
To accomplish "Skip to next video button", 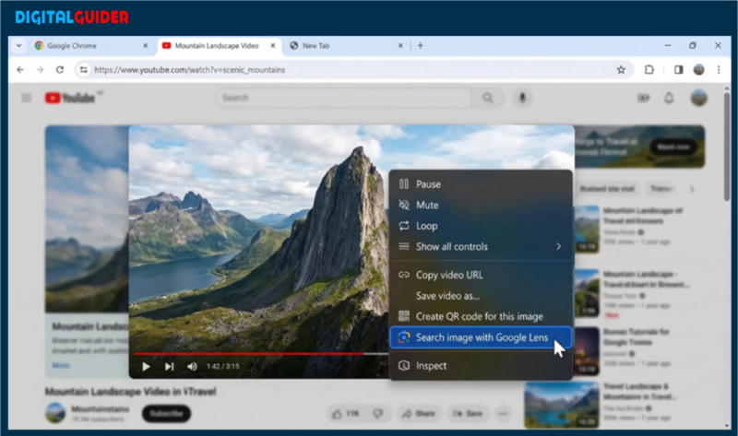I will click(169, 366).
